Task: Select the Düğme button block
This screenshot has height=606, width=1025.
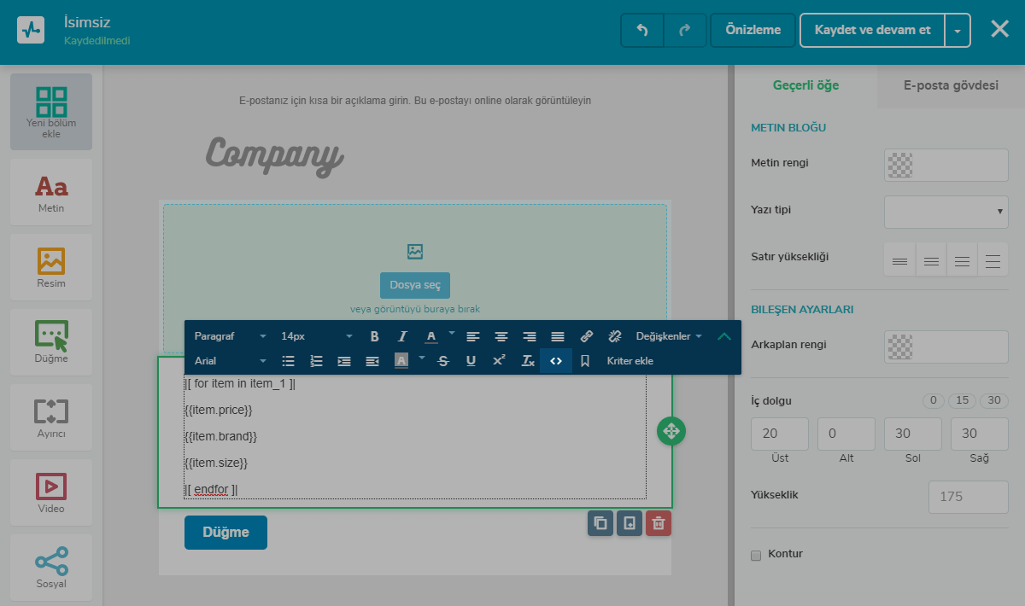Action: point(51,342)
